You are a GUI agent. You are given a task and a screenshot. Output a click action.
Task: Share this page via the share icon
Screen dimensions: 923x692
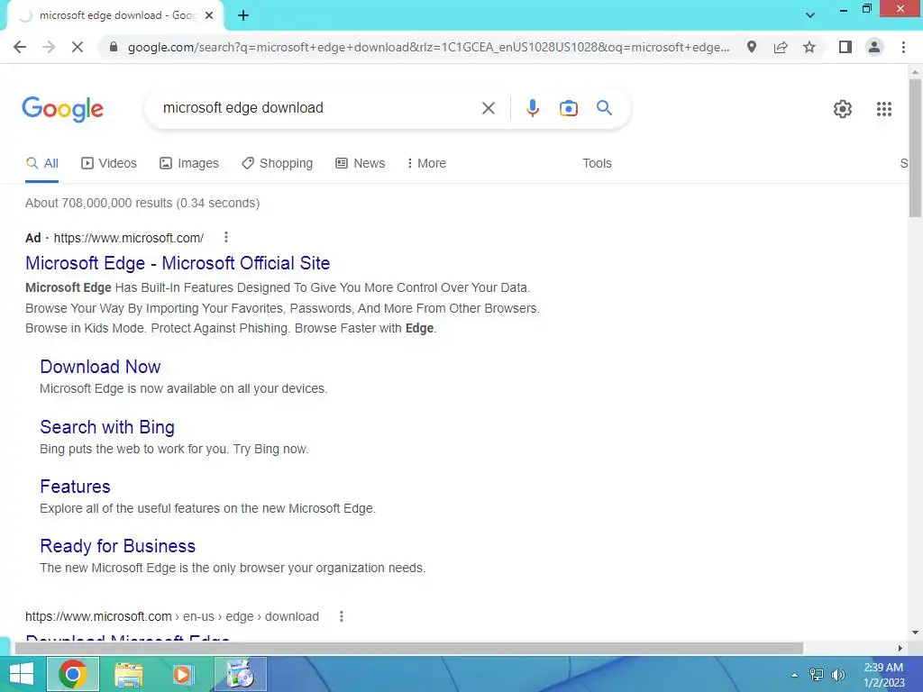[x=781, y=47]
